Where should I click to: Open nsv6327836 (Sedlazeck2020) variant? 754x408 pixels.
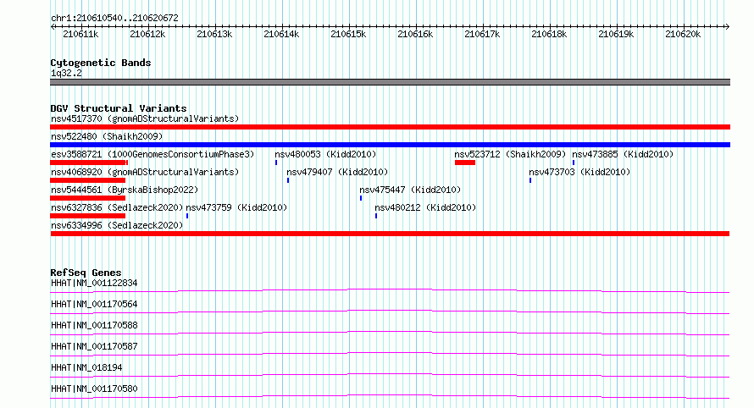coord(117,207)
